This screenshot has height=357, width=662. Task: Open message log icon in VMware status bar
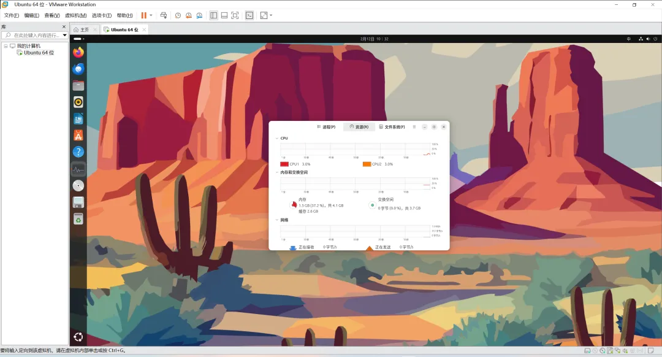tap(650, 351)
